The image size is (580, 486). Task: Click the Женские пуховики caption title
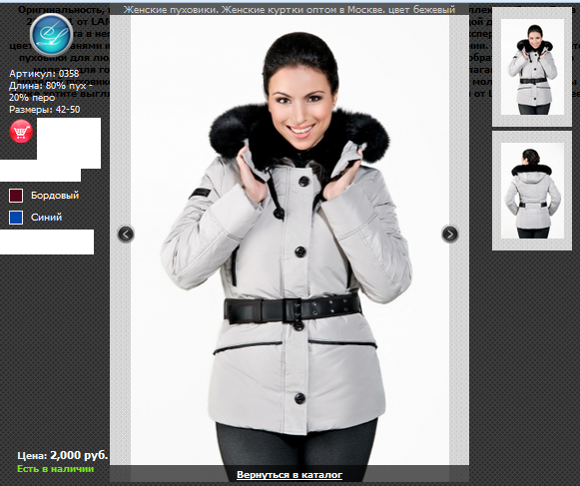(x=290, y=10)
